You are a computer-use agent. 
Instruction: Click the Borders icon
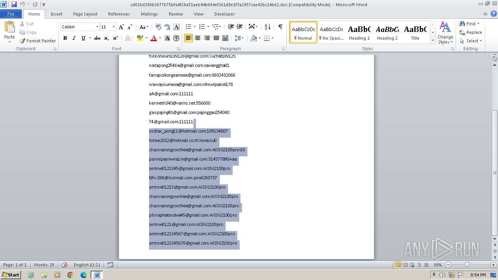267,38
